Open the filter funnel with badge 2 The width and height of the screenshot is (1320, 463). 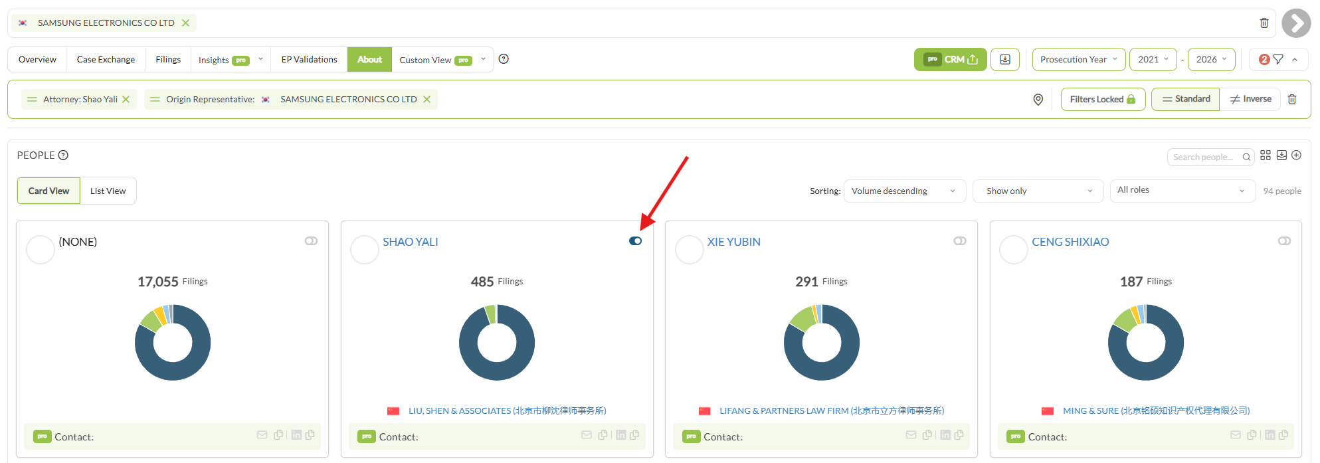[x=1278, y=59]
